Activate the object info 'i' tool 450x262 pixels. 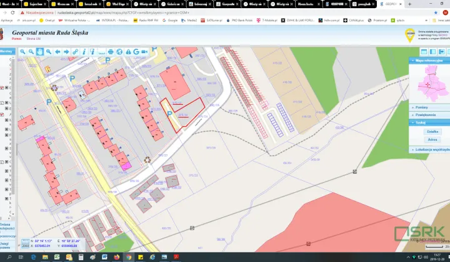click(x=84, y=51)
